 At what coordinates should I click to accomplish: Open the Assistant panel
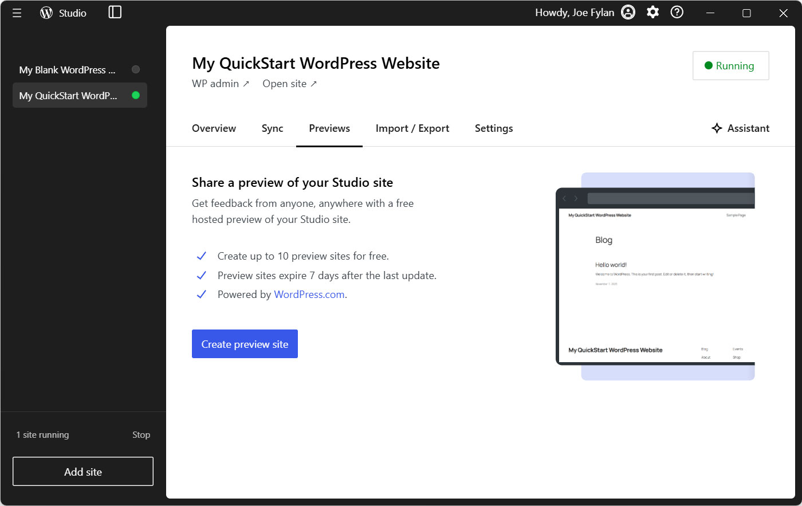740,128
